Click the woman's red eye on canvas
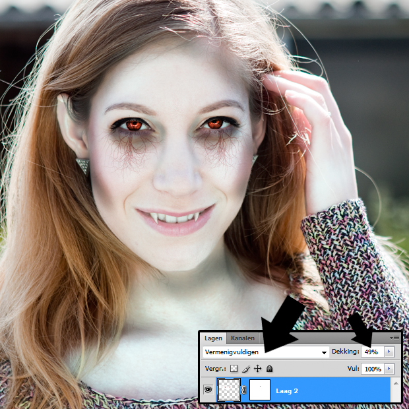The height and width of the screenshot is (409, 409). [x=135, y=124]
